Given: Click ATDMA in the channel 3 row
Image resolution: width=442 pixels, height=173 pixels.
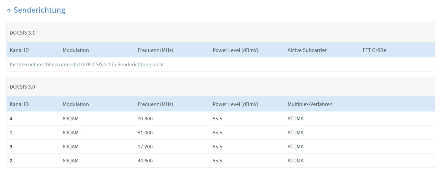Looking at the screenshot, I should pyautogui.click(x=295, y=147).
